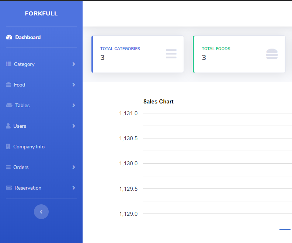Open the Users menu label
Image resolution: width=292 pixels, height=243 pixels.
click(20, 126)
